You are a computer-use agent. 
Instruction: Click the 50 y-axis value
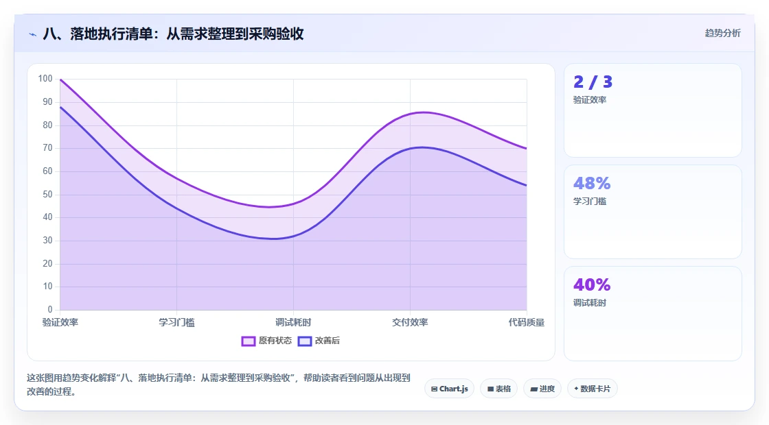(x=47, y=195)
